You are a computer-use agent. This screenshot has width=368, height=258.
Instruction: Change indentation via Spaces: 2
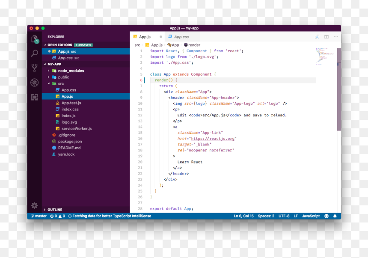(x=266, y=216)
